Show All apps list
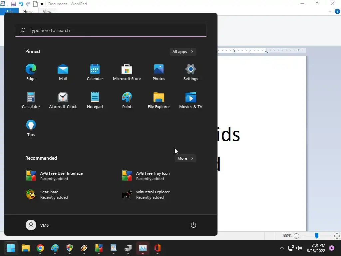Image resolution: width=341 pixels, height=256 pixels. 183,52
